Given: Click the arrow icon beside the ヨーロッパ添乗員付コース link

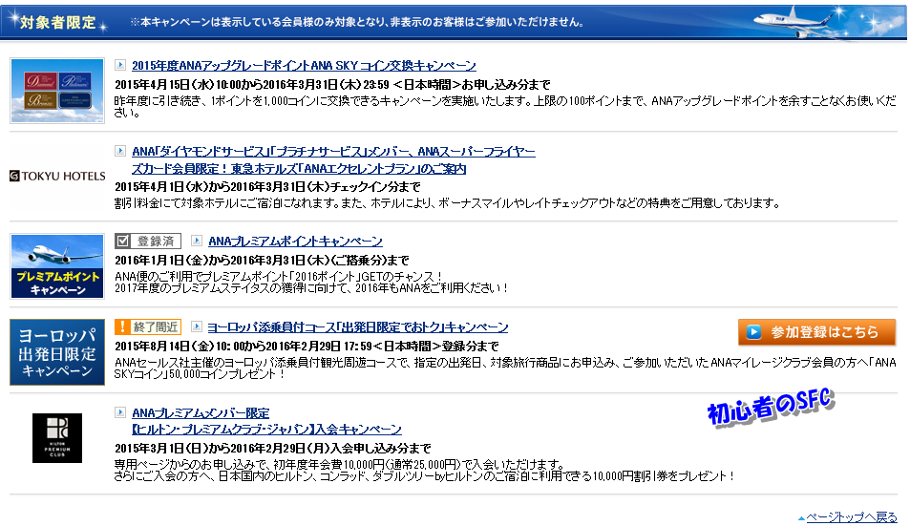Looking at the screenshot, I should pyautogui.click(x=197, y=326).
